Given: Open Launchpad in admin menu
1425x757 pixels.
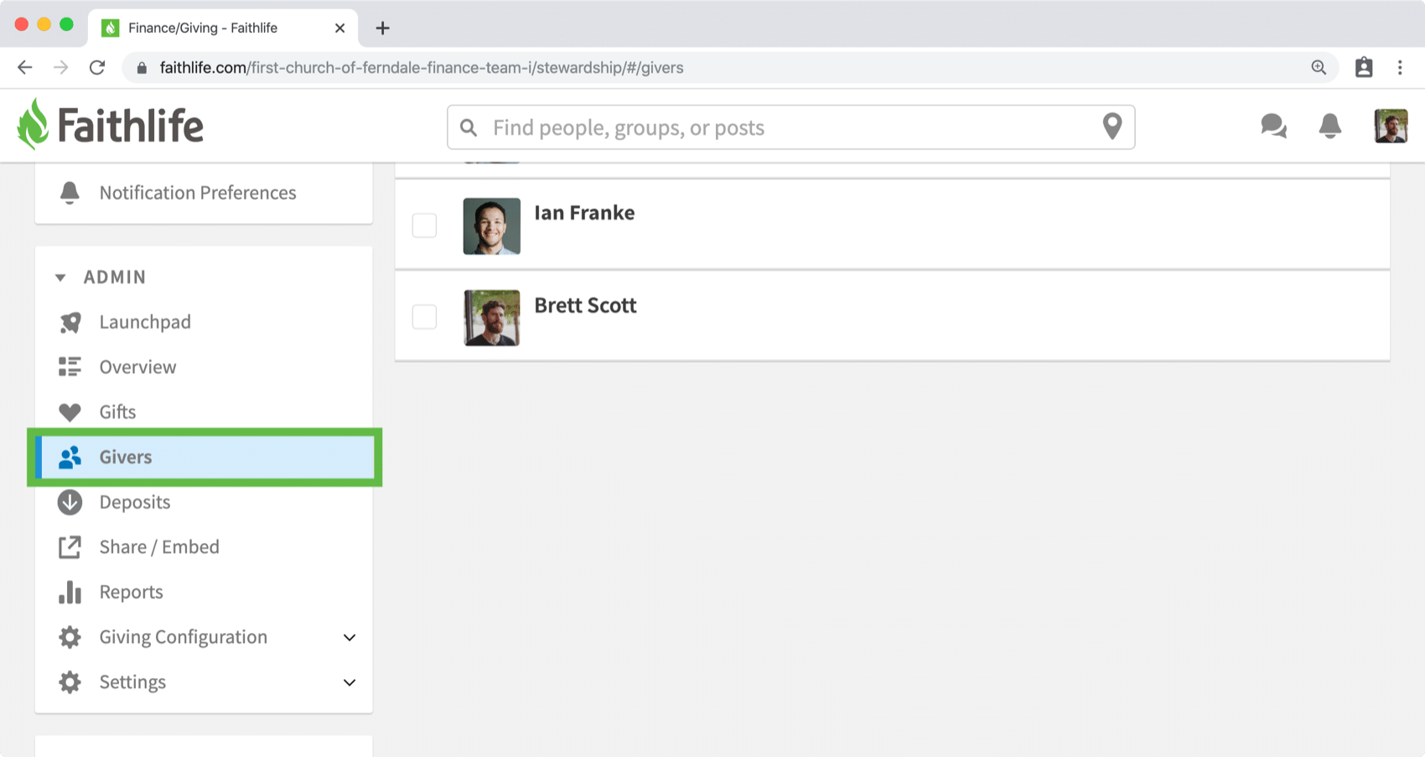Looking at the screenshot, I should 145,323.
